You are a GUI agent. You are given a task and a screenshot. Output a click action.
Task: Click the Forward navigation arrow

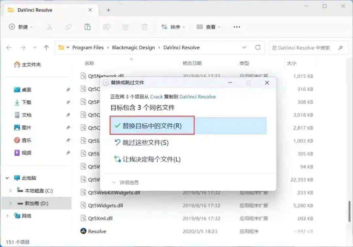pyautogui.click(x=23, y=48)
